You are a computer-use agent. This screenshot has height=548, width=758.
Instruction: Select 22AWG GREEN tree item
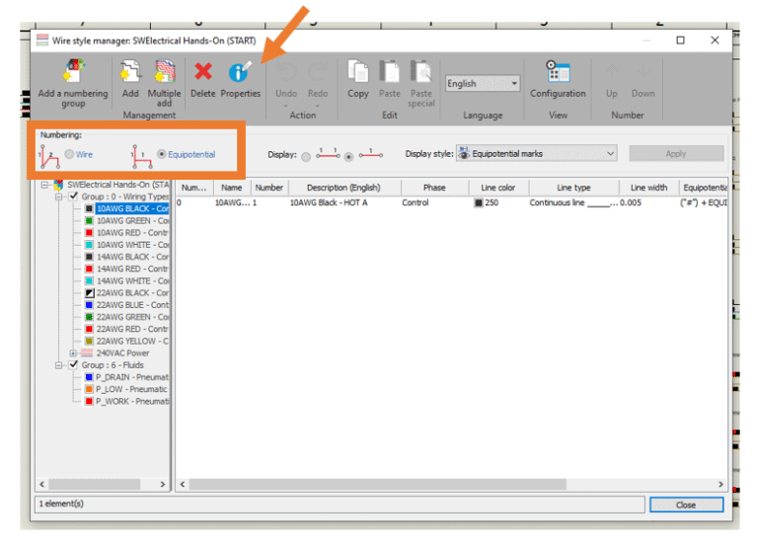tap(132, 317)
